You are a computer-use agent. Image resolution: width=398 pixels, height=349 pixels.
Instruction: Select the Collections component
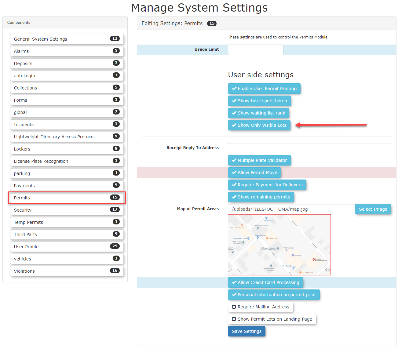67,88
